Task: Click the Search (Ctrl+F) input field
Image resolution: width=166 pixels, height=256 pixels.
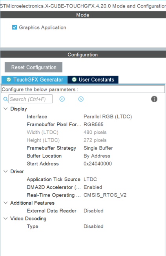Action: coord(31,99)
